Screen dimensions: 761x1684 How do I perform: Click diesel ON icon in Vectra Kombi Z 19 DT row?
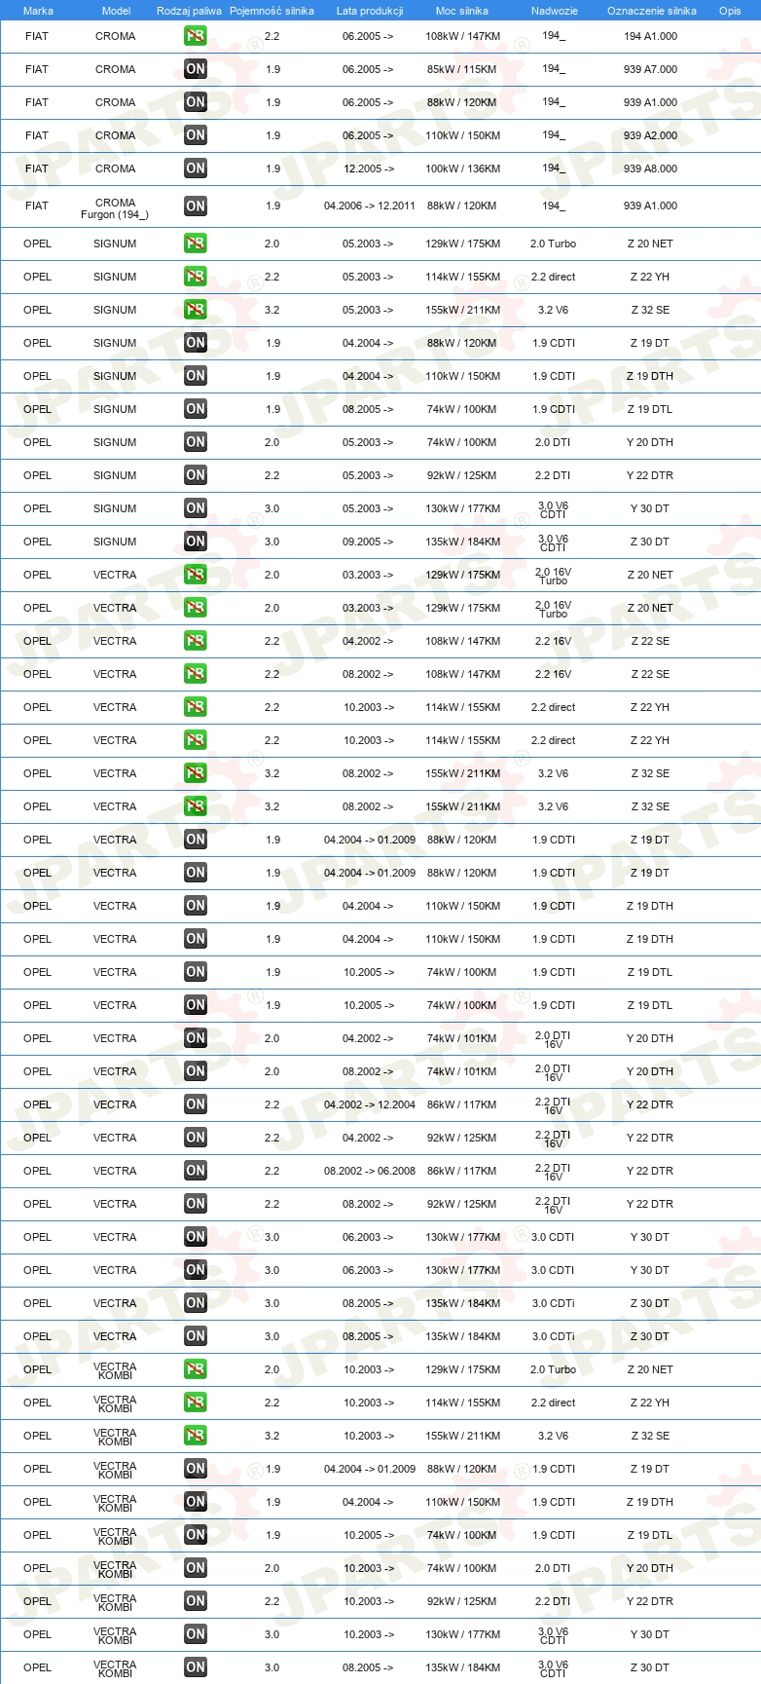pos(196,1469)
